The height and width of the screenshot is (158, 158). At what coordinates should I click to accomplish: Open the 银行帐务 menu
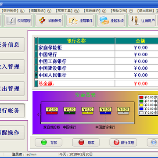tap(13, 11)
